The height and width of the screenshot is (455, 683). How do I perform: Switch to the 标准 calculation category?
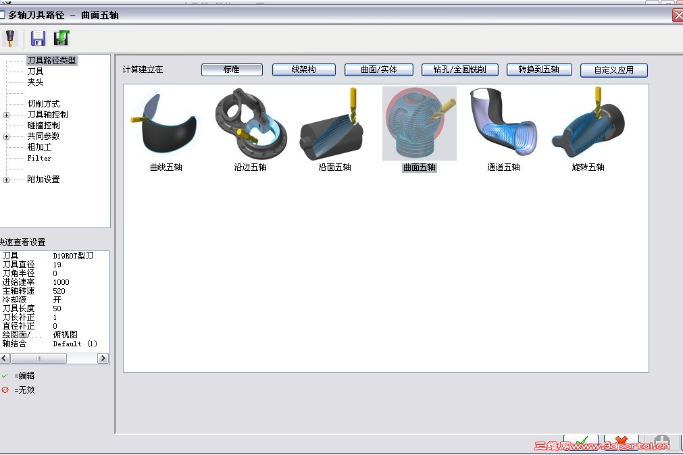pyautogui.click(x=232, y=70)
